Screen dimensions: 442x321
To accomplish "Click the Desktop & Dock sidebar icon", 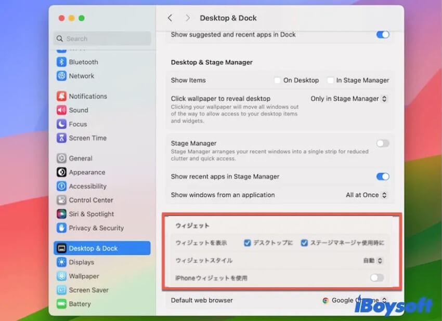I will coord(61,248).
